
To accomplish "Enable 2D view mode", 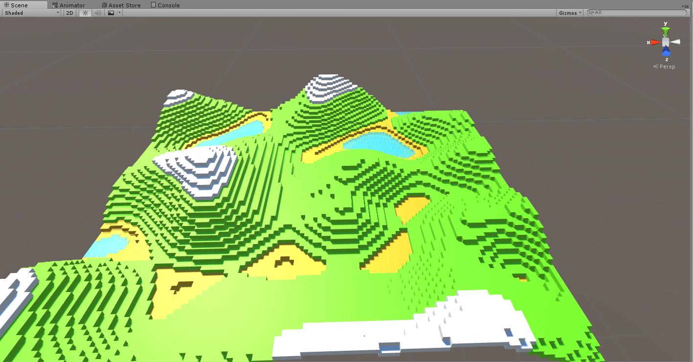I will (x=69, y=13).
